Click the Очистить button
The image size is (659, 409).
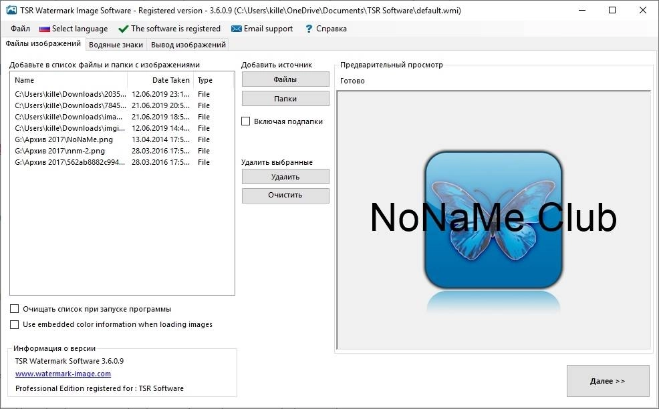[x=285, y=195]
